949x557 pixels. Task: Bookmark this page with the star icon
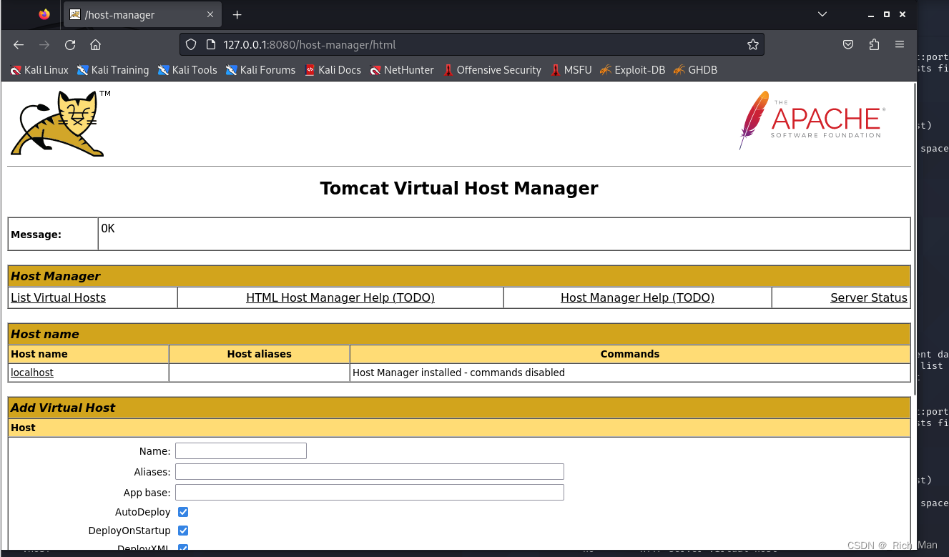(752, 44)
